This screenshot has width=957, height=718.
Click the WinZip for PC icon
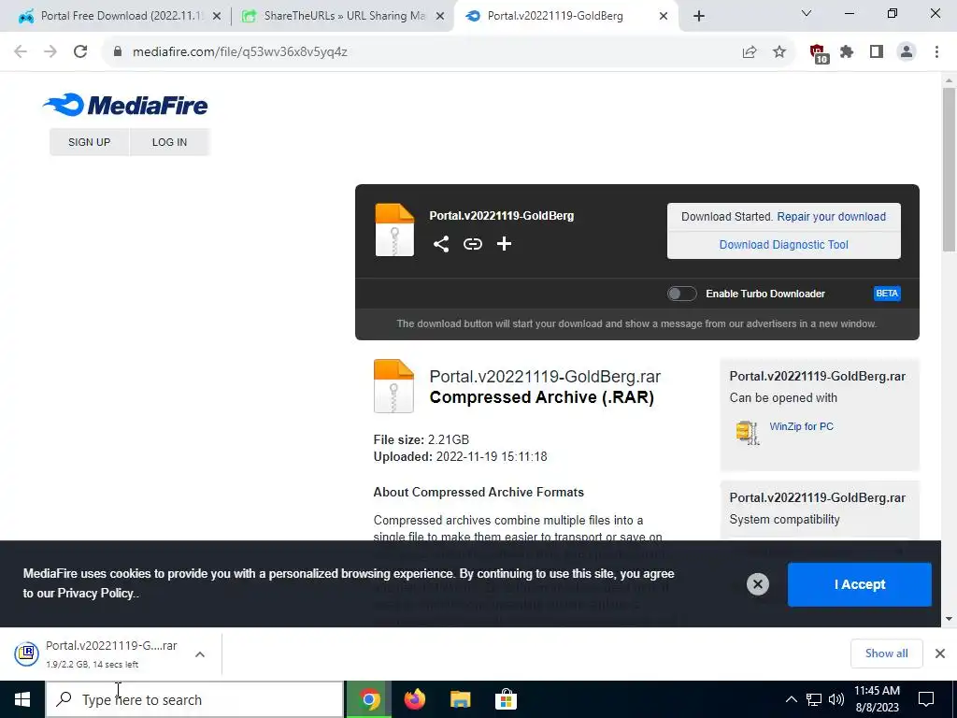pyautogui.click(x=747, y=432)
